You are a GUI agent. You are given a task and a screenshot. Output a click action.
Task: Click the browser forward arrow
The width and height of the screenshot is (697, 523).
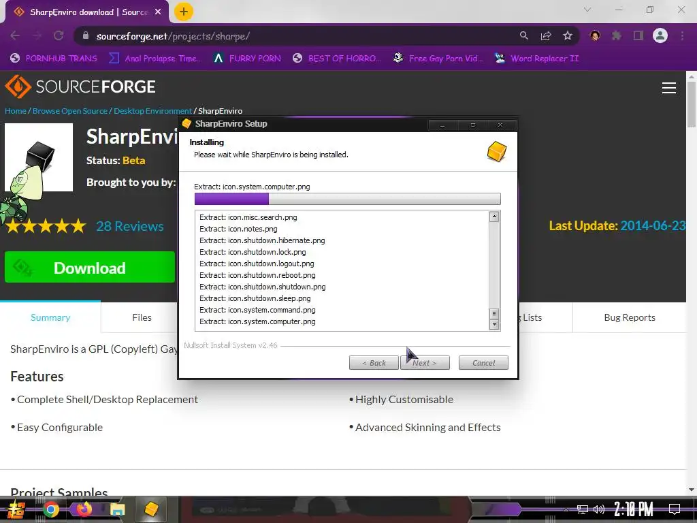pyautogui.click(x=37, y=36)
